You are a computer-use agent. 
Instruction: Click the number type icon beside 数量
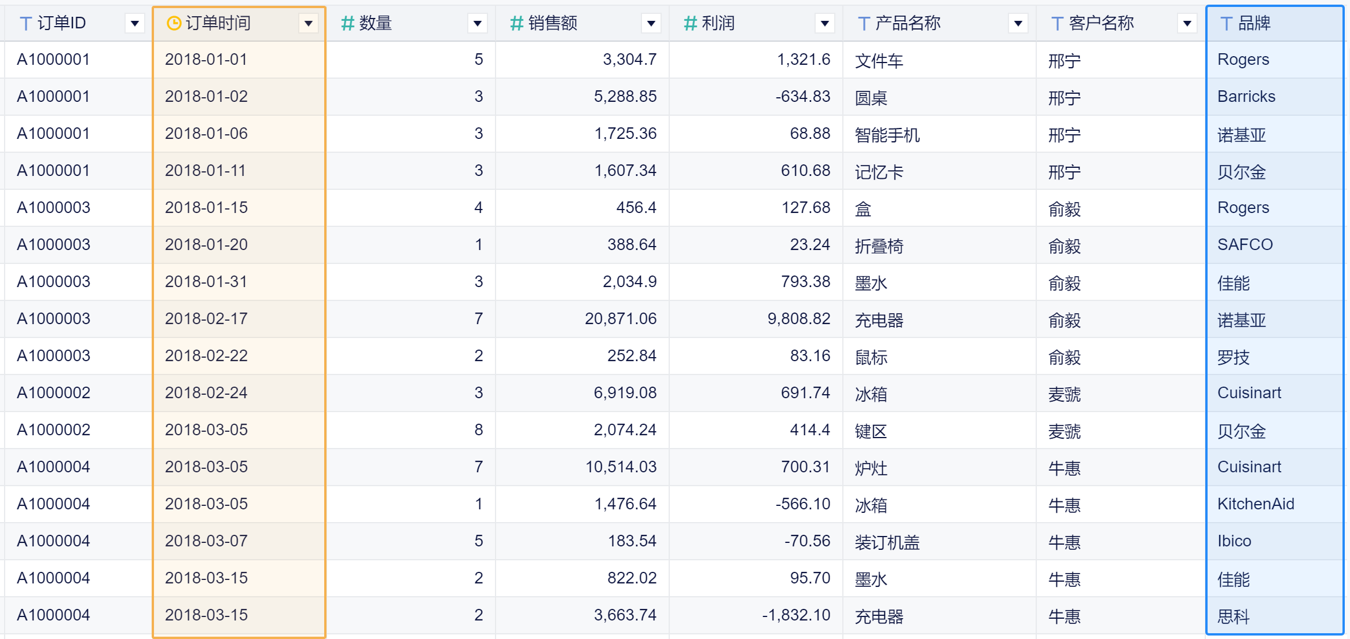click(347, 23)
